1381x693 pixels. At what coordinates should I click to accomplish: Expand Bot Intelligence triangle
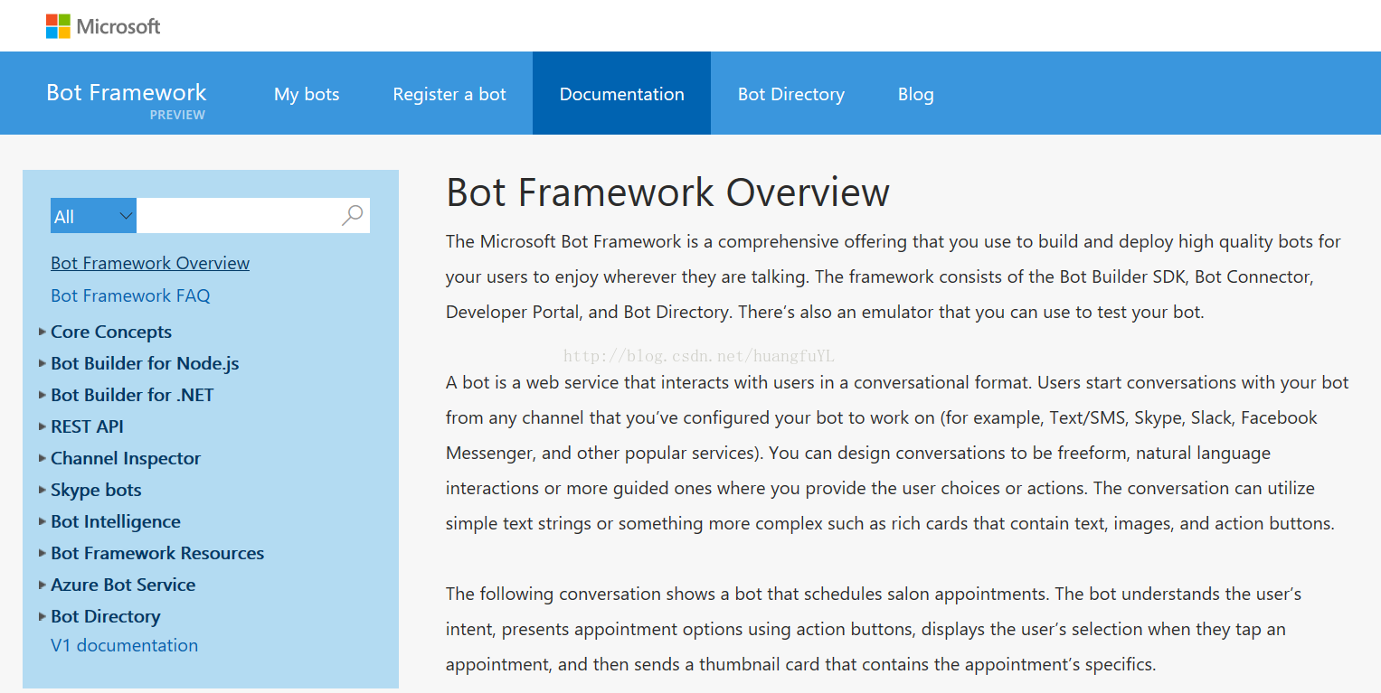(43, 521)
